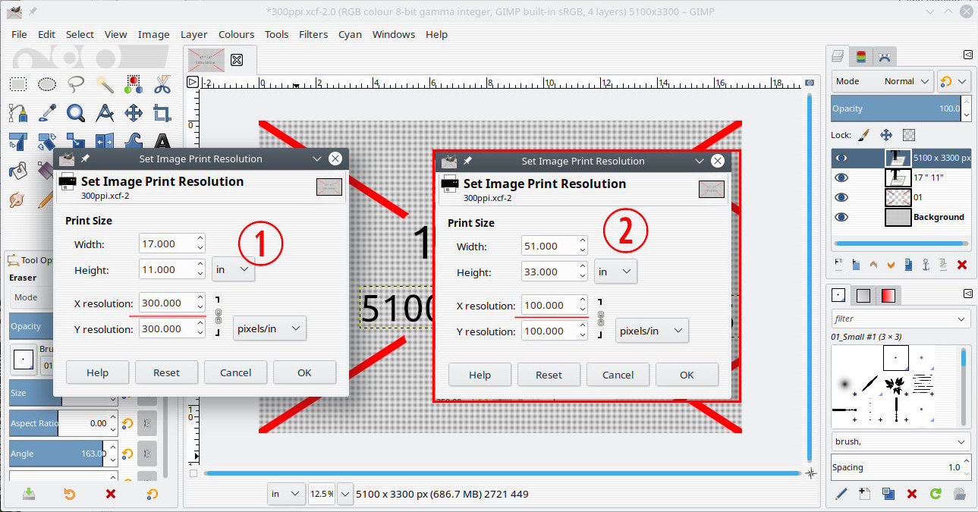This screenshot has height=512, width=978.
Task: Toggle visibility of layer 01
Action: point(841,197)
